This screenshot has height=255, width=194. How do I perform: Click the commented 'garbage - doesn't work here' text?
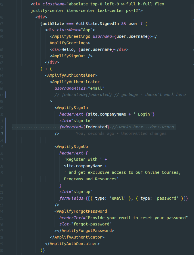tap(153, 95)
